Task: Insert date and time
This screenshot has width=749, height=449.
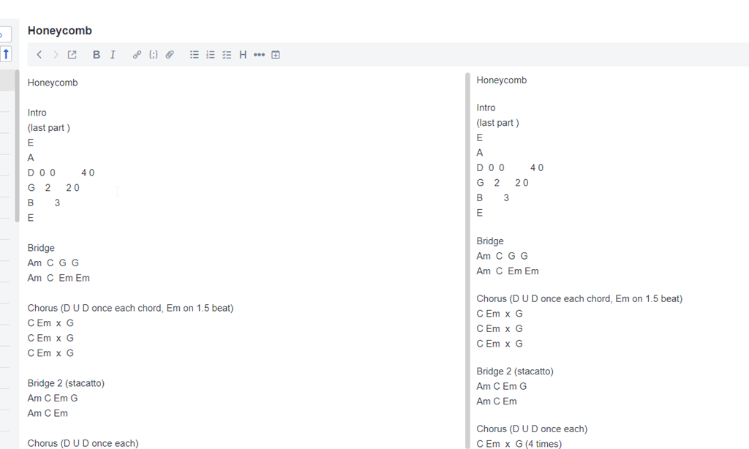Action: (276, 55)
